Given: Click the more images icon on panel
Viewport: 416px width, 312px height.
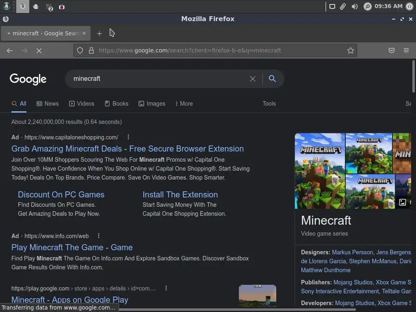Looking at the screenshot, I should tap(403, 202).
